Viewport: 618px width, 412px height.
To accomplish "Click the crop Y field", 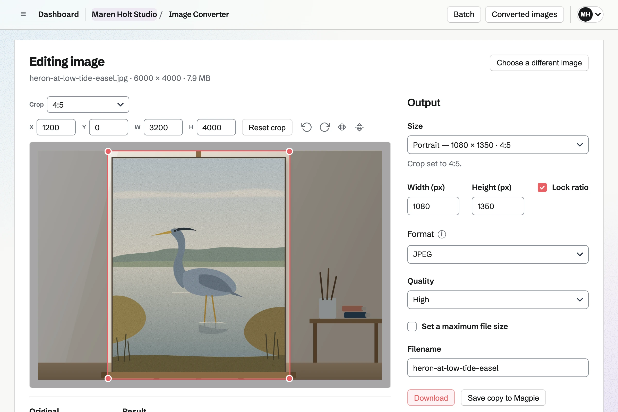I will coord(108,127).
